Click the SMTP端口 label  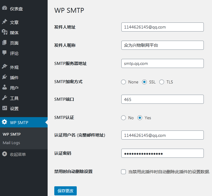64,99
